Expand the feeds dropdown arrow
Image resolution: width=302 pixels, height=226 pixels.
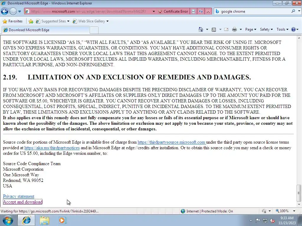coord(220,29)
